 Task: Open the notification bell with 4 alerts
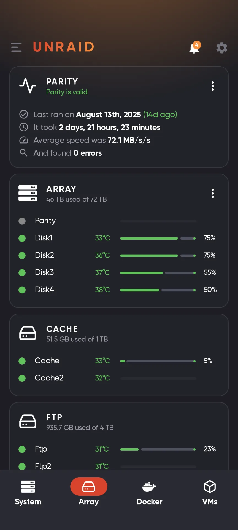pos(194,48)
